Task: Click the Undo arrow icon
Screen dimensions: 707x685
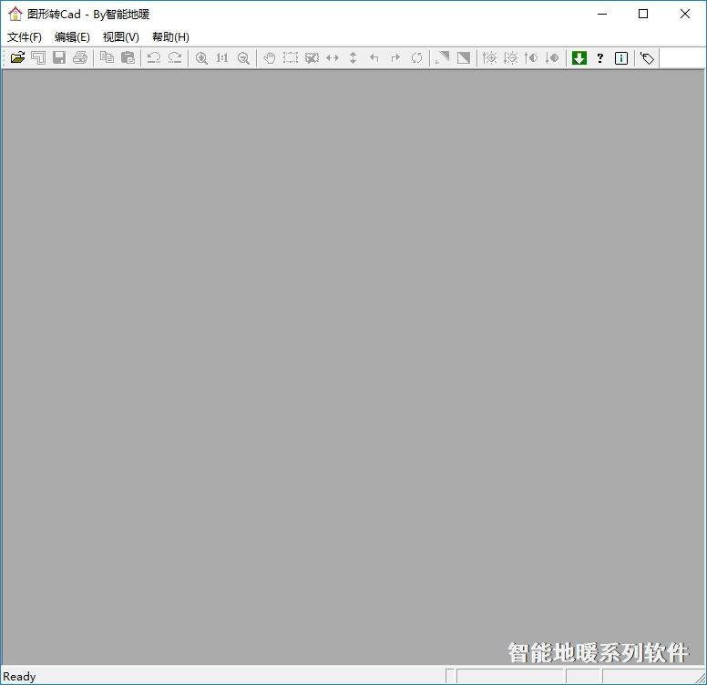Action: [154, 57]
